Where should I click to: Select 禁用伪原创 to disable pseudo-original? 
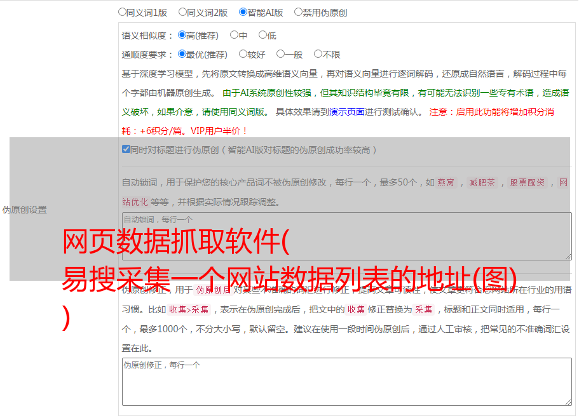point(298,11)
